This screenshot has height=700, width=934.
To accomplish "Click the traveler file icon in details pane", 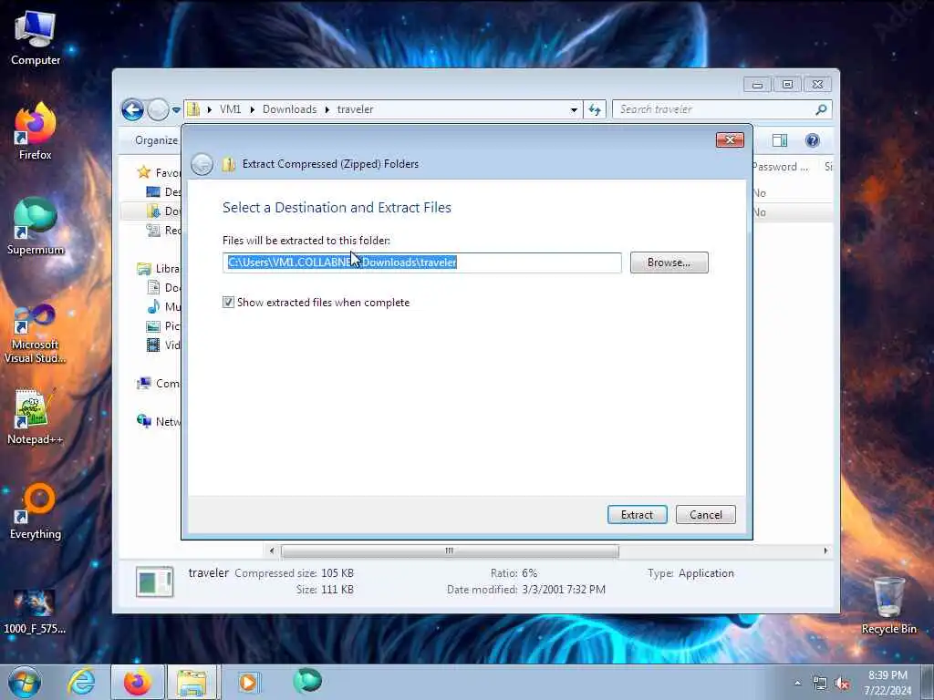I will [x=154, y=582].
